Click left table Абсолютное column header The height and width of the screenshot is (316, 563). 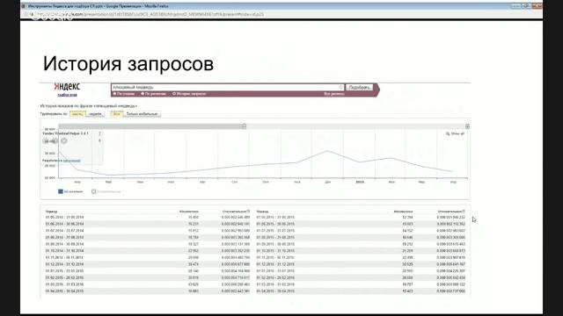point(189,212)
